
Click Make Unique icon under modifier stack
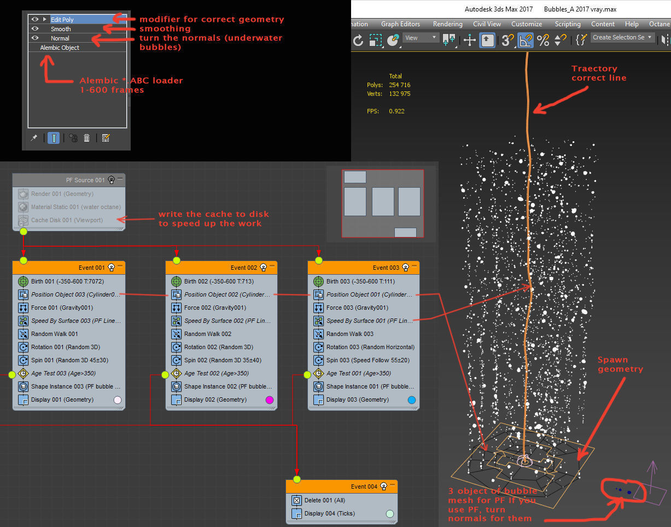pyautogui.click(x=73, y=138)
